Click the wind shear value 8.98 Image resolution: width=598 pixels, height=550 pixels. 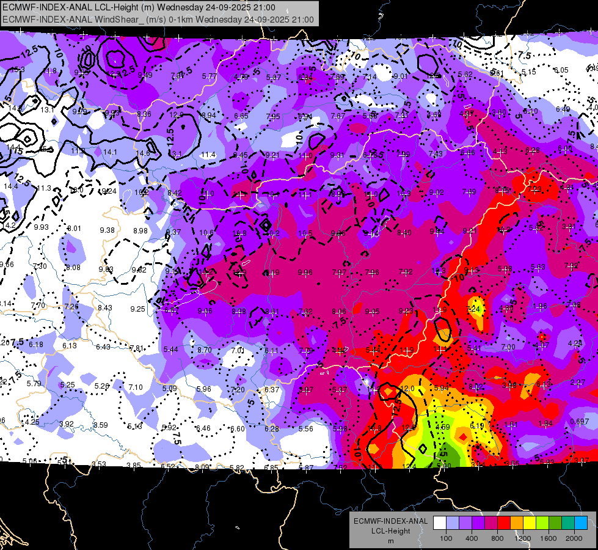pos(140,230)
